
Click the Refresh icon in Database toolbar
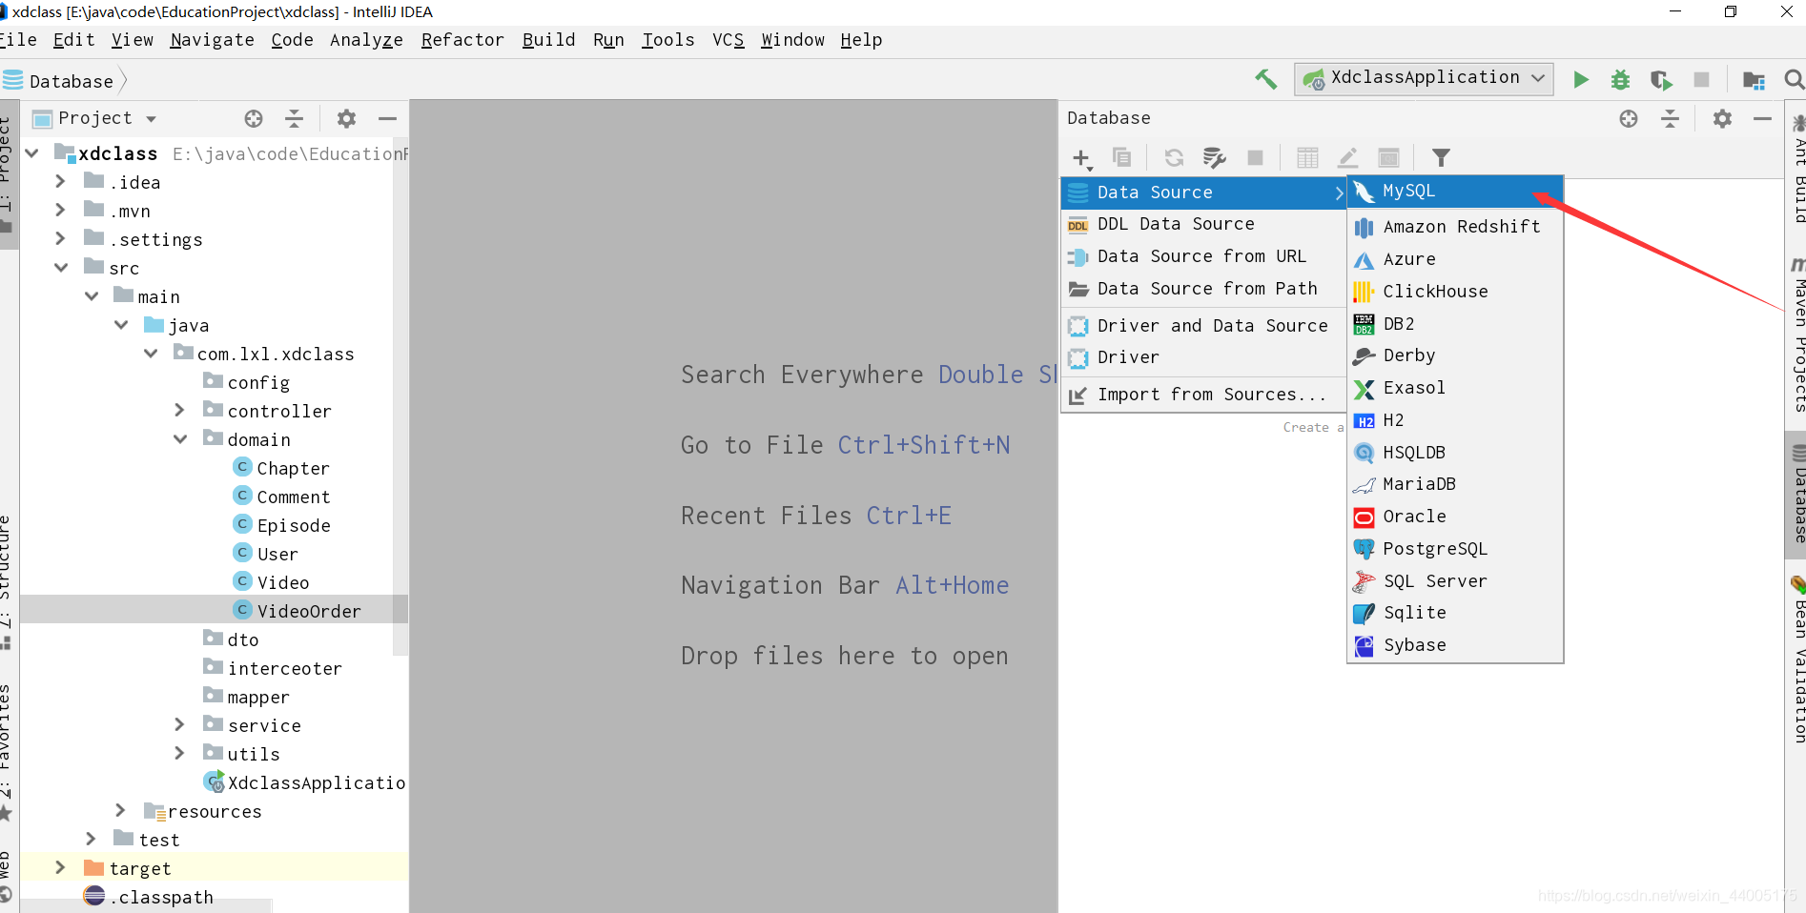click(1174, 157)
